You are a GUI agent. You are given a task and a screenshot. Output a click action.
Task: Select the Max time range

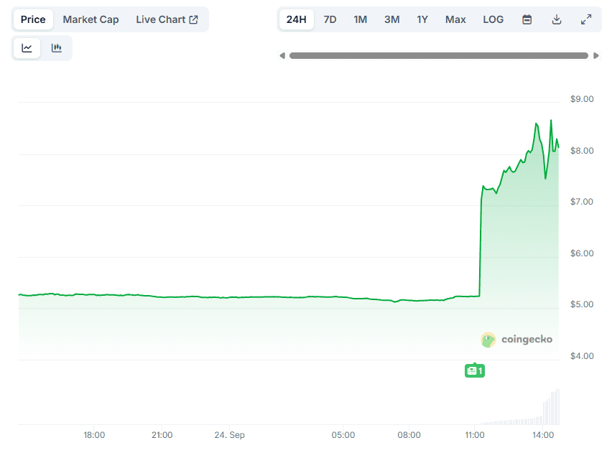pos(455,19)
